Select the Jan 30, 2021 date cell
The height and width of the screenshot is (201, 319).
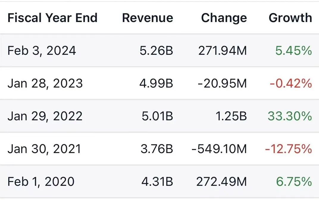[x=44, y=149]
